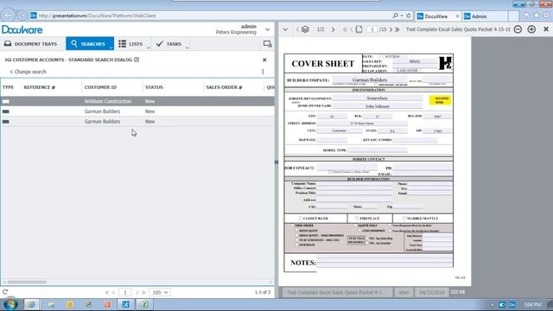Screen dimensions: 553x311
Task: Expand the Tasks dropdown arrow
Action: (x=188, y=47)
